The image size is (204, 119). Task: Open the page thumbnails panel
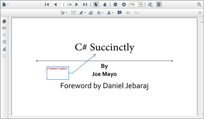[4, 22]
